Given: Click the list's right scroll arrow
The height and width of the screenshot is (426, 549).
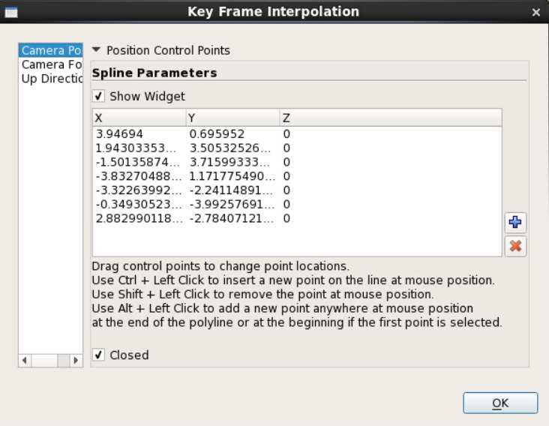Looking at the screenshot, I should coord(76,360).
